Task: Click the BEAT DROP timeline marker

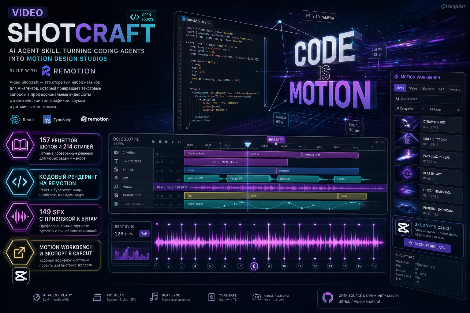Action: [276, 140]
